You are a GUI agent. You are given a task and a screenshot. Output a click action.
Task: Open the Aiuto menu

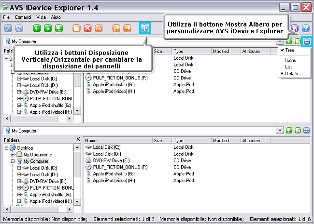(56, 17)
